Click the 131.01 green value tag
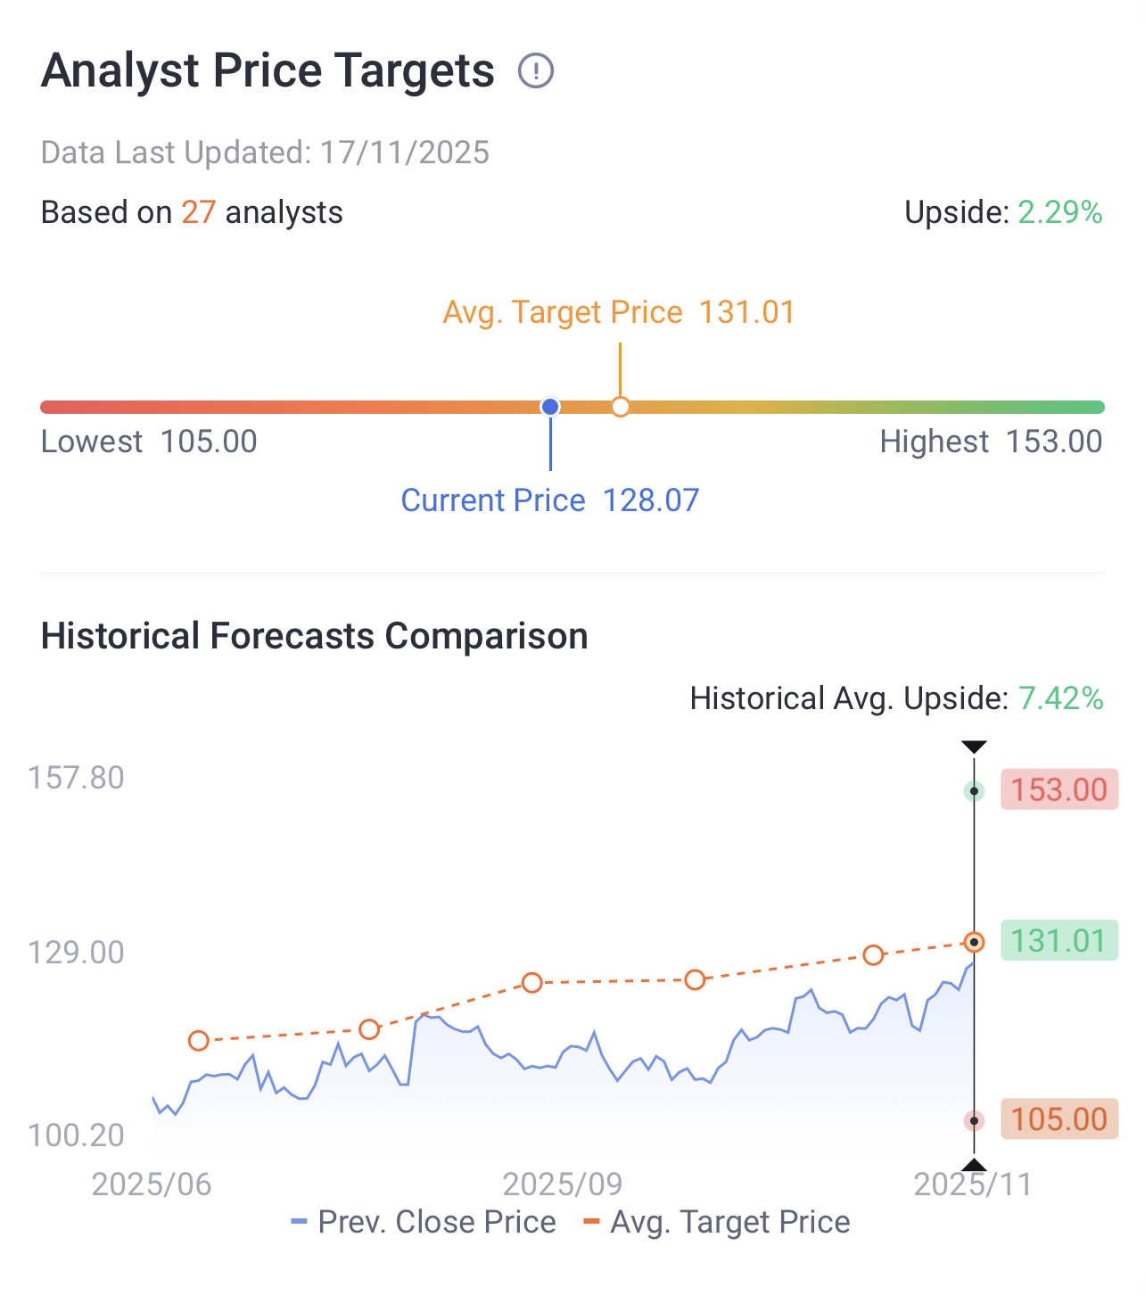This screenshot has width=1145, height=1296. pos(1059,940)
